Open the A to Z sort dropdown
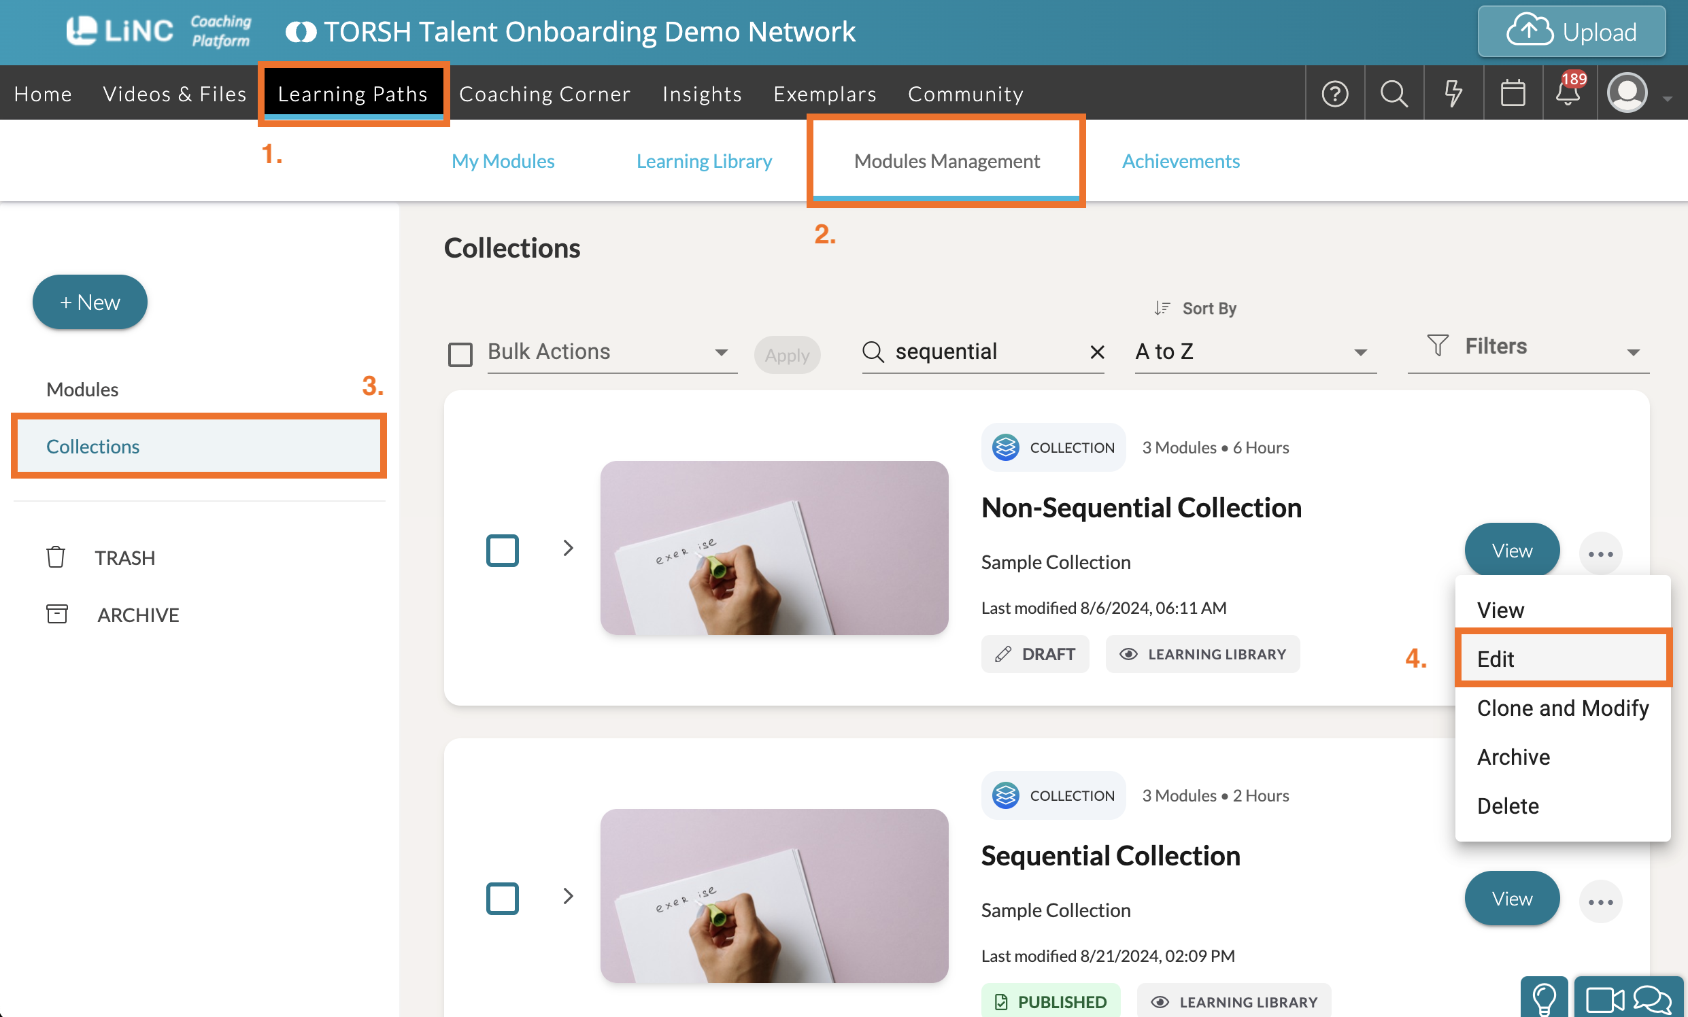 pyautogui.click(x=1253, y=352)
